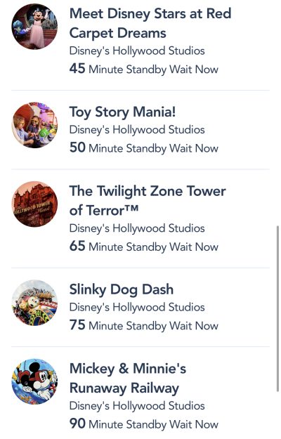The height and width of the screenshot is (439, 281).
Task: Open the Slinky Dog Dash title
Action: click(x=122, y=289)
